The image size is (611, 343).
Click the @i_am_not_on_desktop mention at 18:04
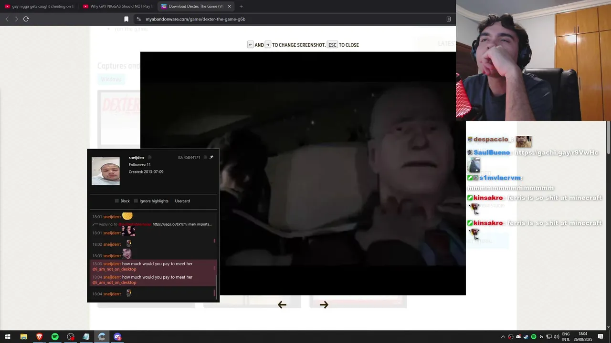click(114, 282)
